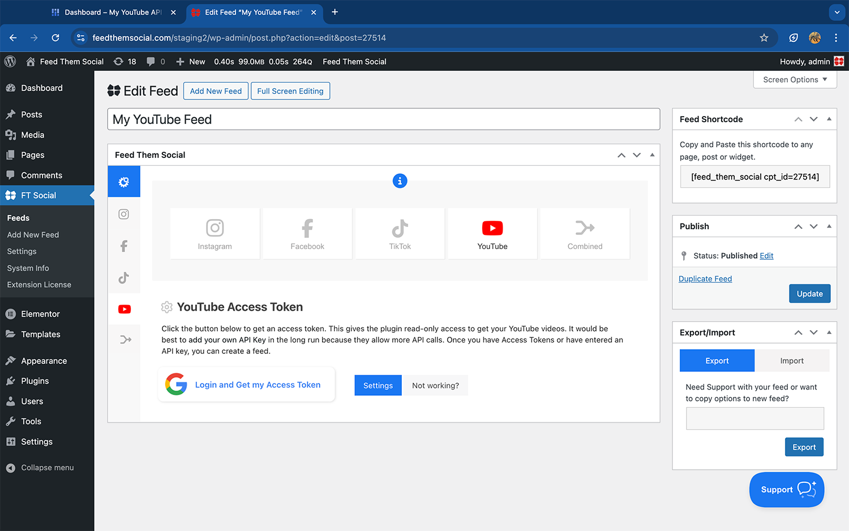
Task: Move Export/Import panel up
Action: coord(799,332)
